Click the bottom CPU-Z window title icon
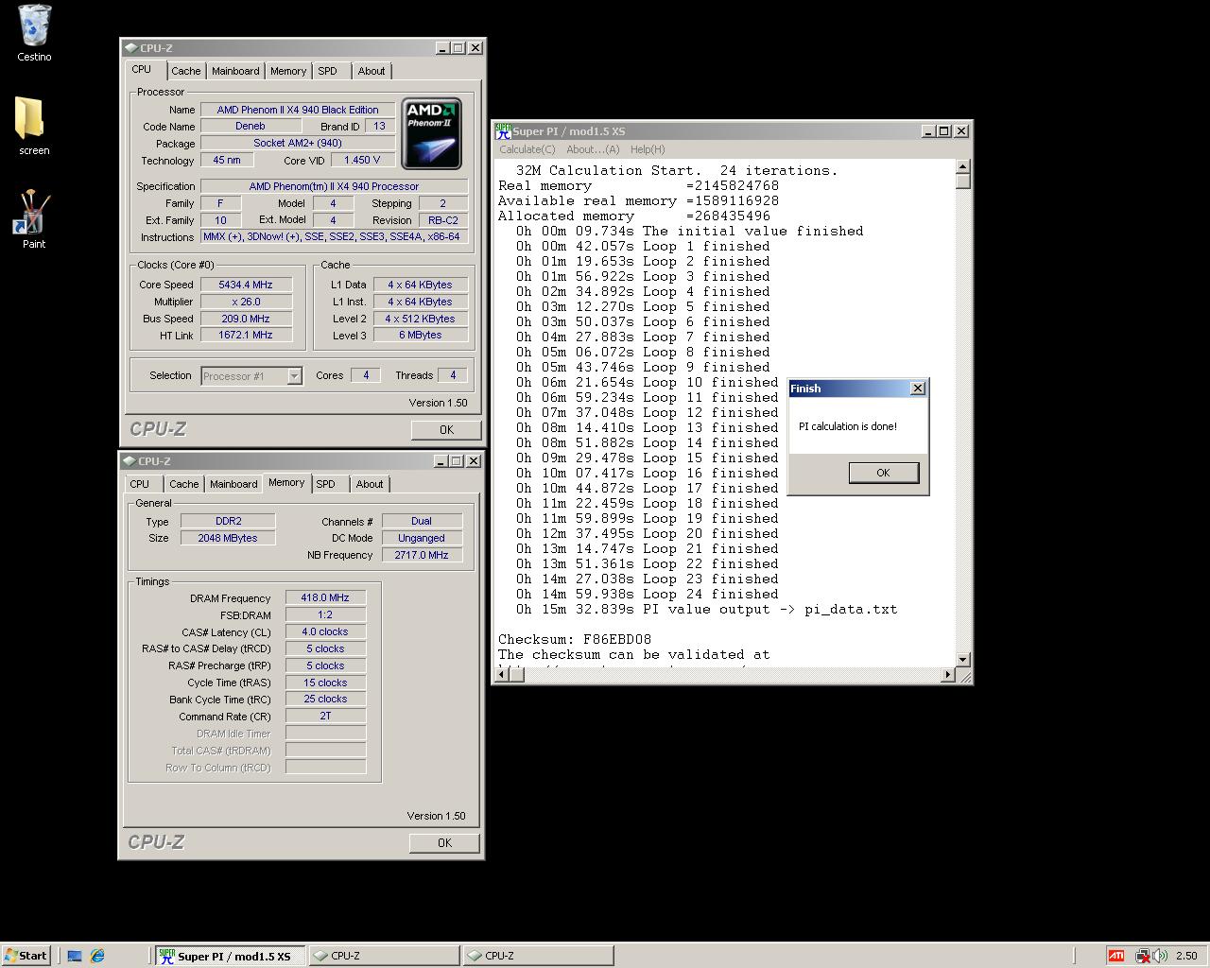The image size is (1210, 968). coord(131,461)
